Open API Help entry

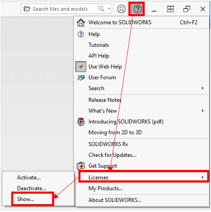click(x=142, y=56)
